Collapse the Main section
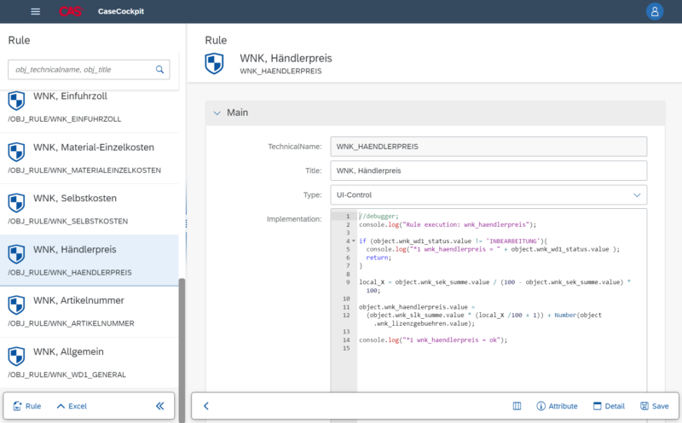682x423 pixels. 217,113
